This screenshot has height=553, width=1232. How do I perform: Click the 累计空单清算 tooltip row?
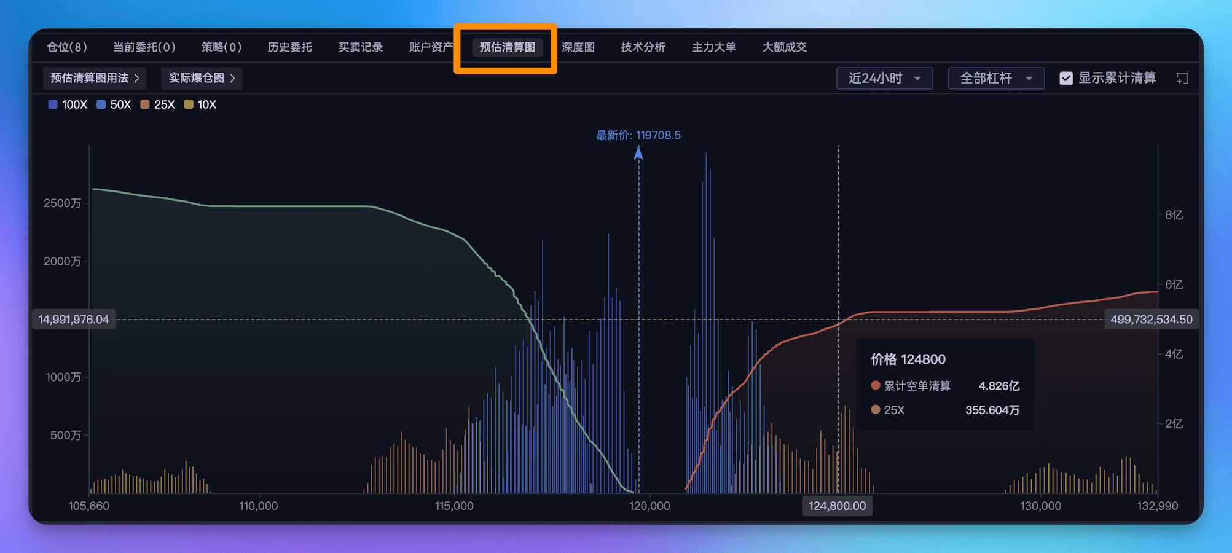point(945,386)
